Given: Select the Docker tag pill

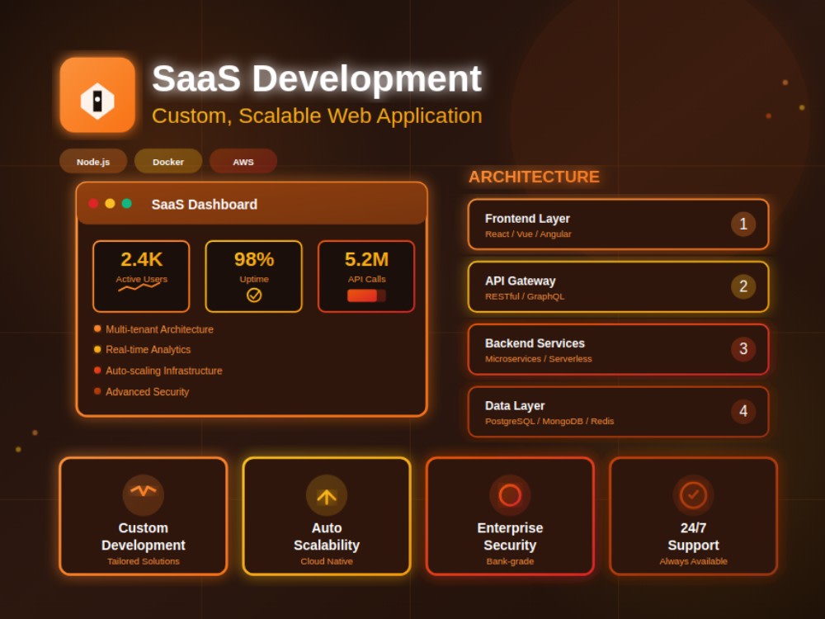Looking at the screenshot, I should (x=168, y=161).
